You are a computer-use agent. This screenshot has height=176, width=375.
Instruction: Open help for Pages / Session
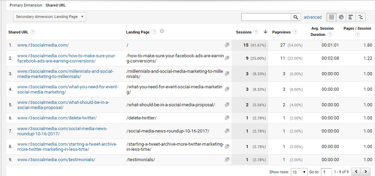(x=357, y=35)
